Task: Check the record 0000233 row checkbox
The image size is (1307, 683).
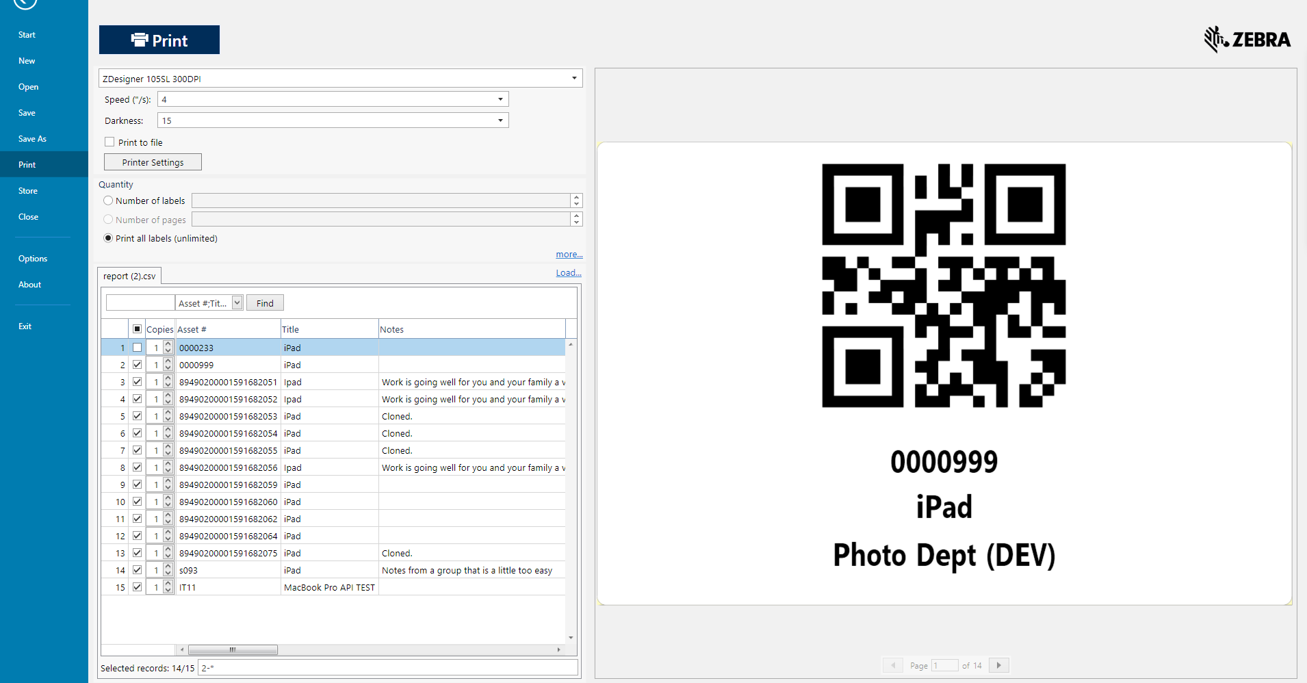Action: coord(137,348)
